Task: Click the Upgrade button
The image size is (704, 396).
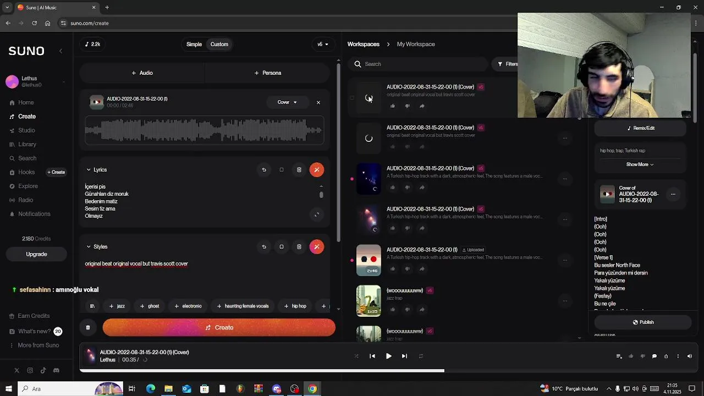Action: click(x=36, y=254)
